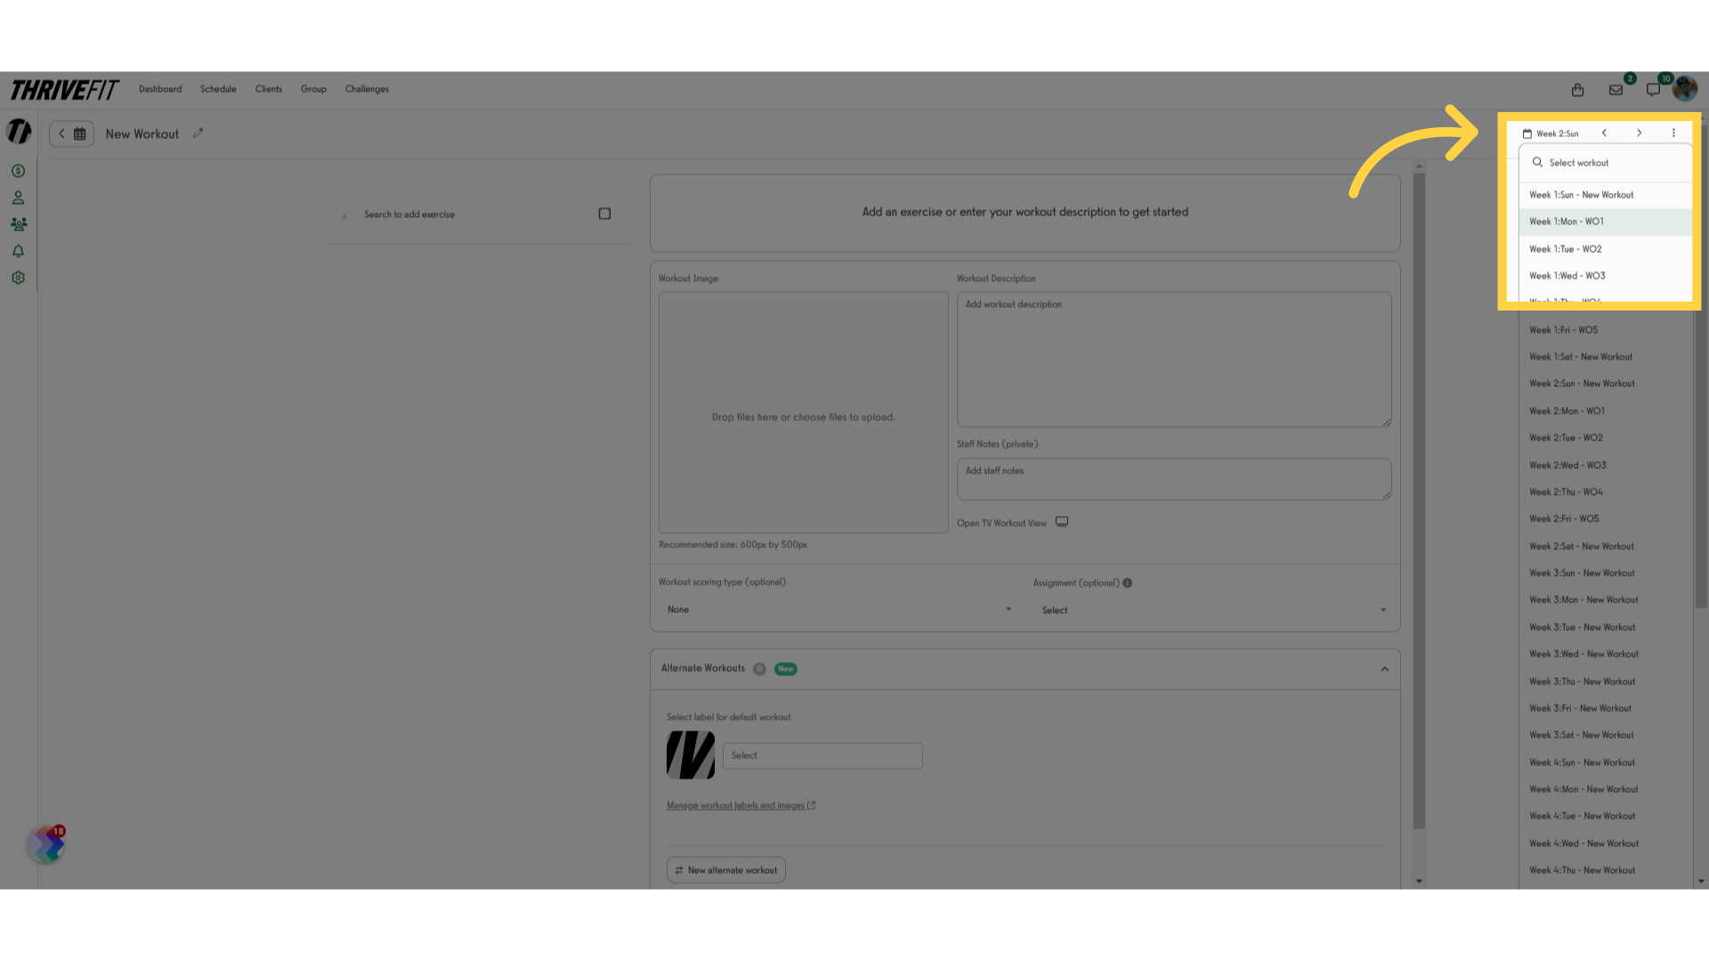
Task: Open the Workout scoring type dropdown
Action: 838,609
